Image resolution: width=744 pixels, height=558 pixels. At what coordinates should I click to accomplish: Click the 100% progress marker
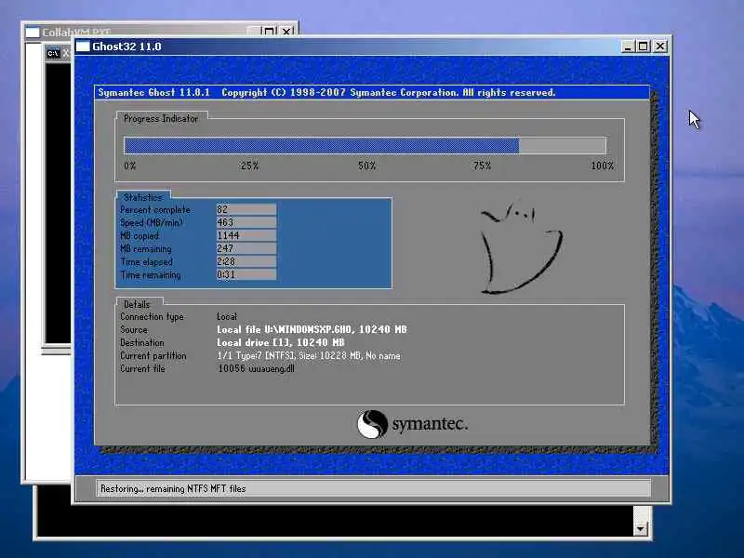coord(603,166)
